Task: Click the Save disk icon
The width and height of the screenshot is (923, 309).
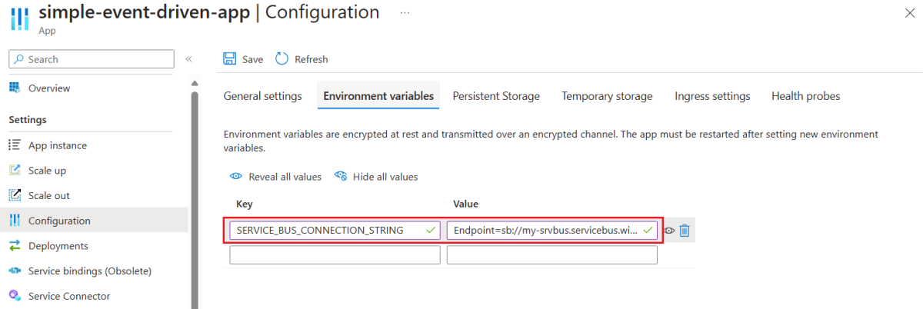Action: (x=229, y=59)
